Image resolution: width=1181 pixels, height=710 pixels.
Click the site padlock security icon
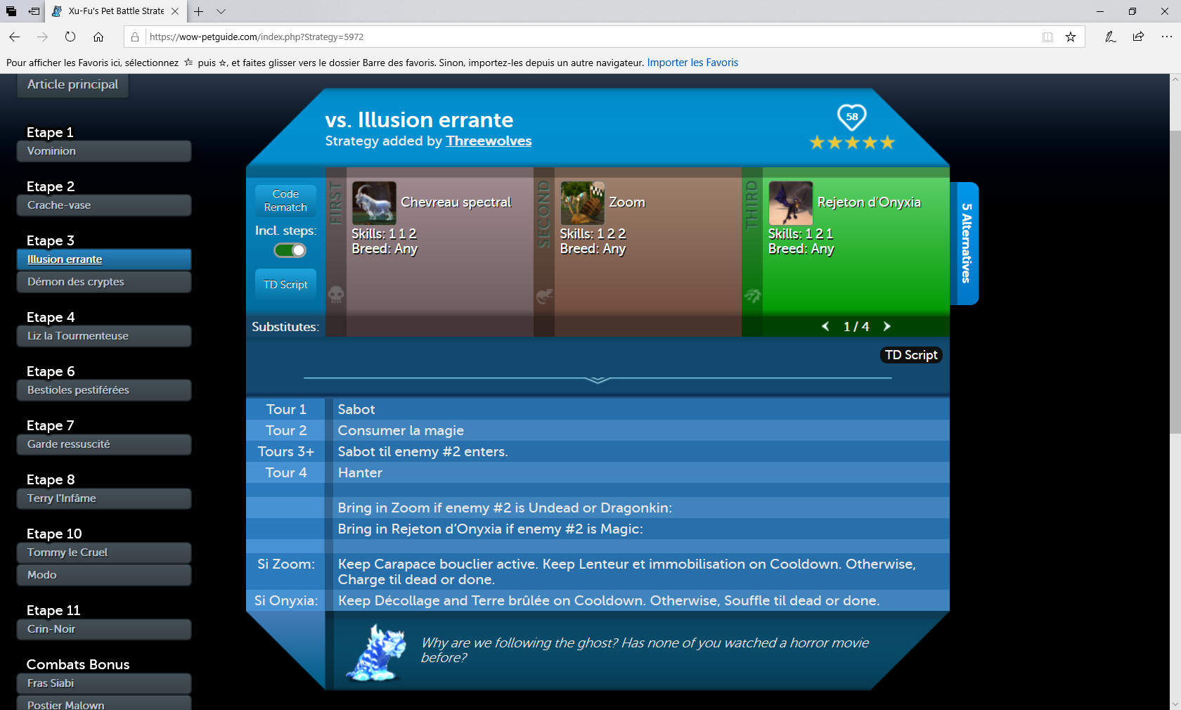click(x=135, y=37)
